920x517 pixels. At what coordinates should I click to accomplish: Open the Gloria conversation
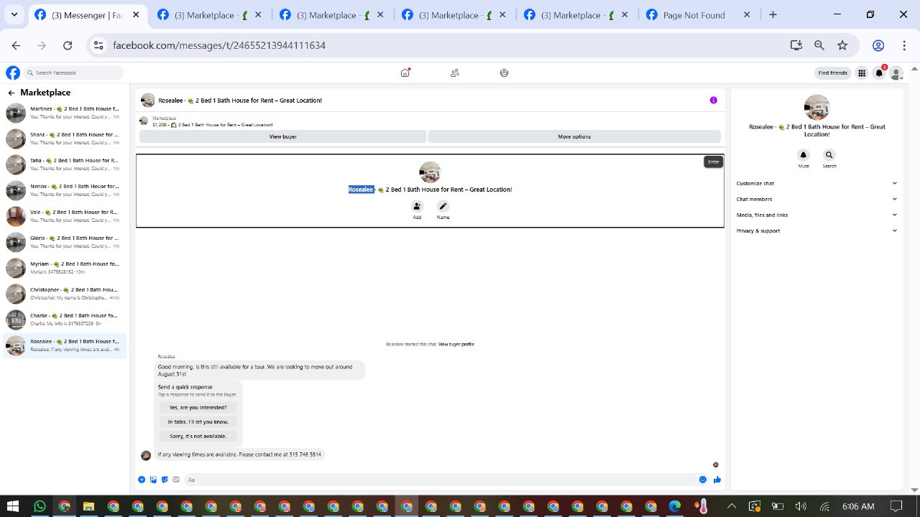click(65, 242)
